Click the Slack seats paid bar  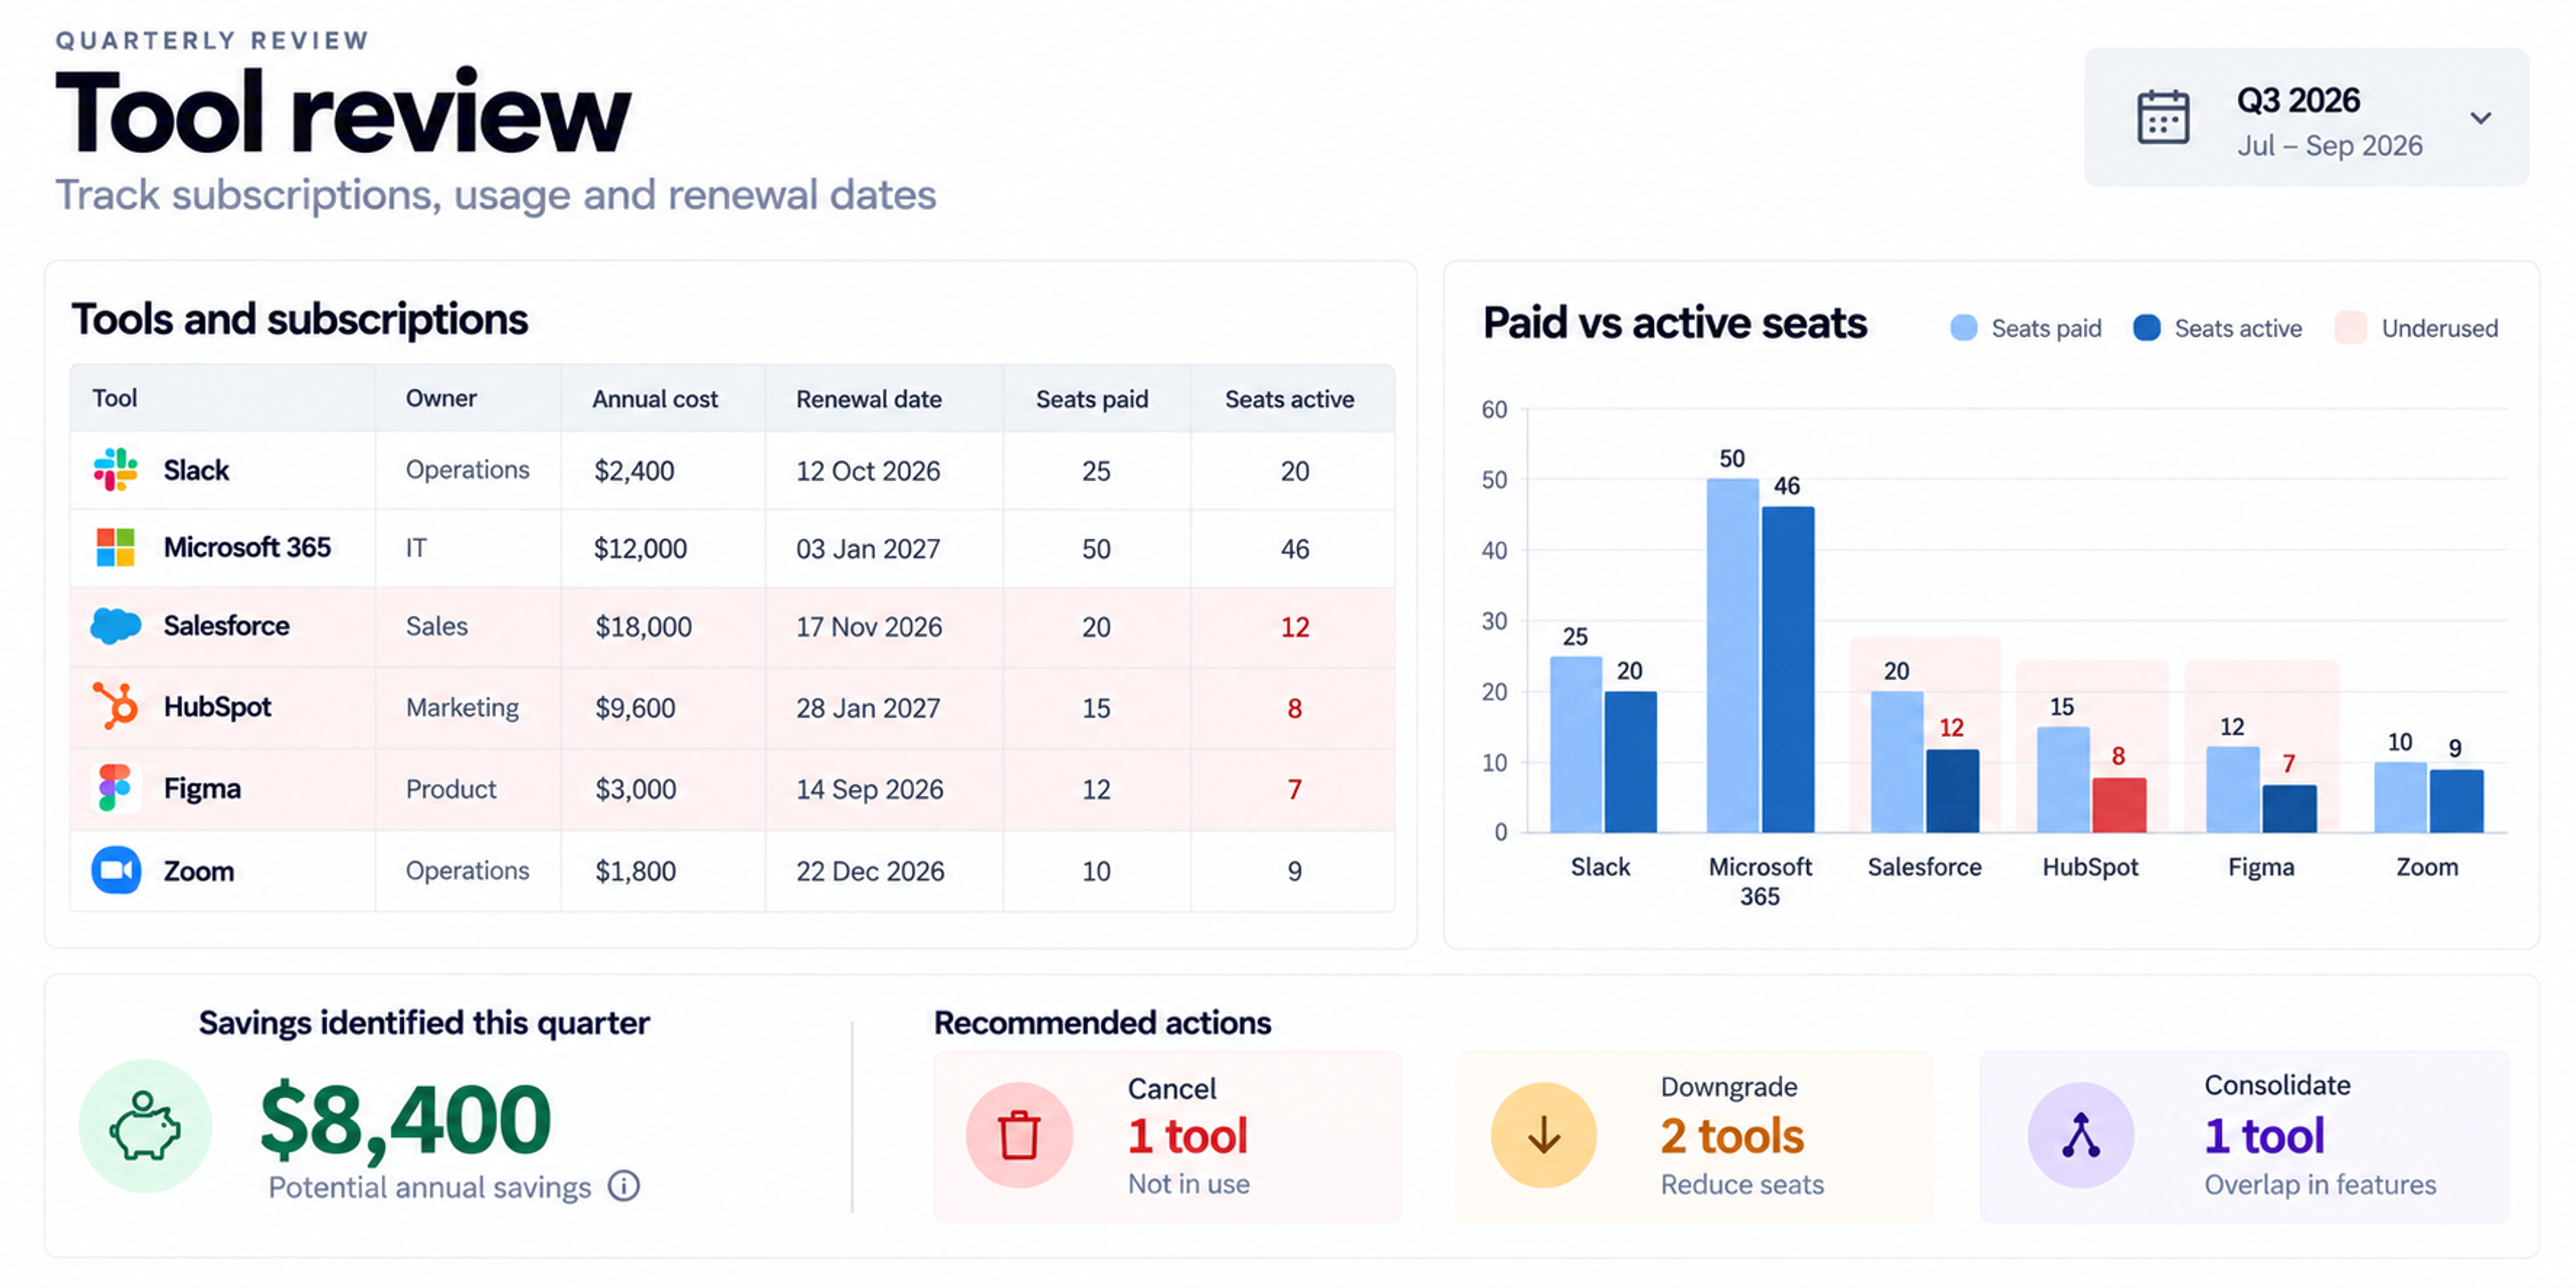[1576, 744]
